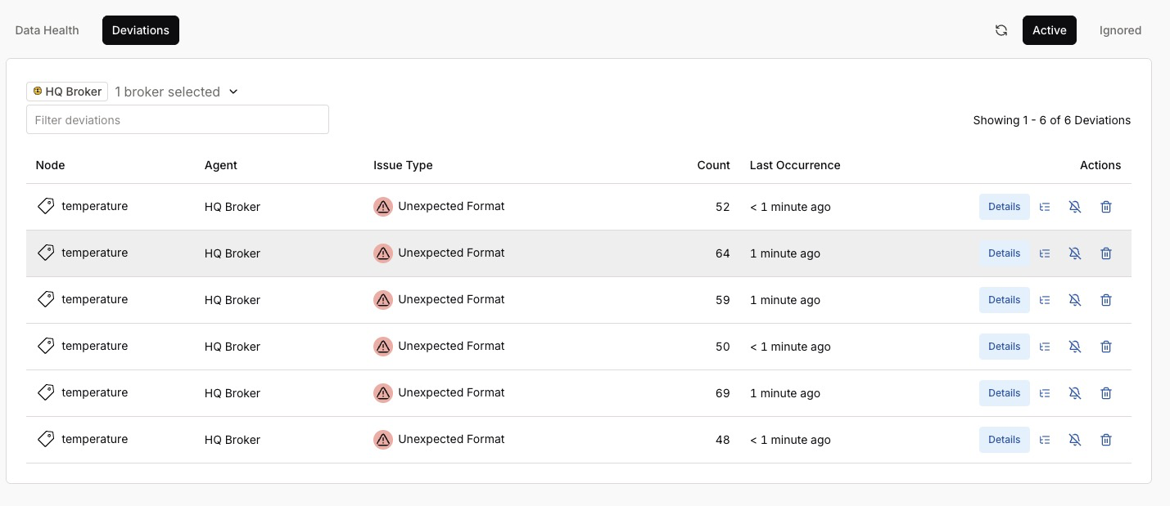This screenshot has width=1170, height=506.
Task: Delete the deviation with count 69
Action: [x=1106, y=393]
